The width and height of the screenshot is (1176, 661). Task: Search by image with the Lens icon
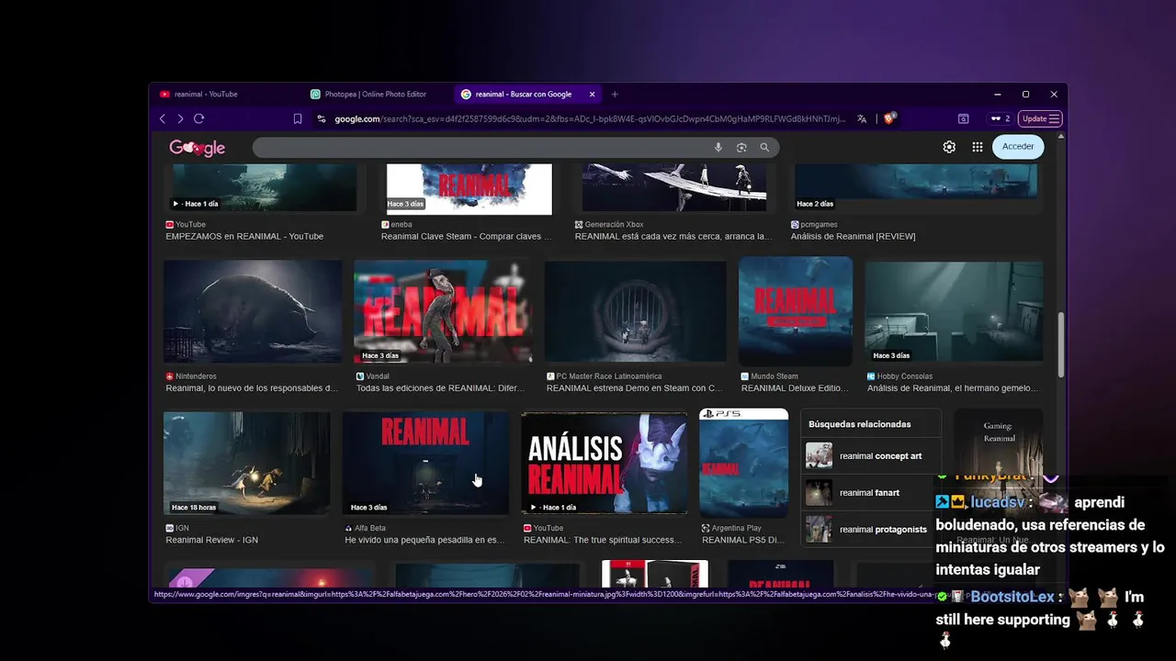point(741,147)
